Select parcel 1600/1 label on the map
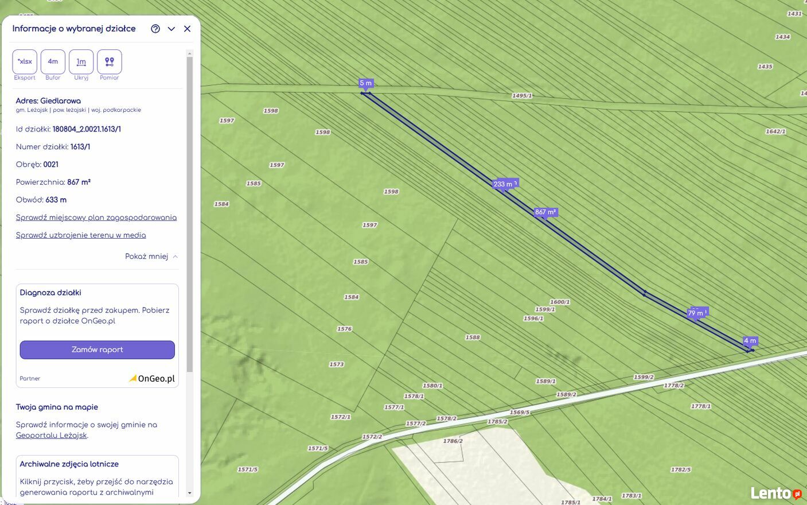Viewport: 807px width, 505px height. click(560, 302)
